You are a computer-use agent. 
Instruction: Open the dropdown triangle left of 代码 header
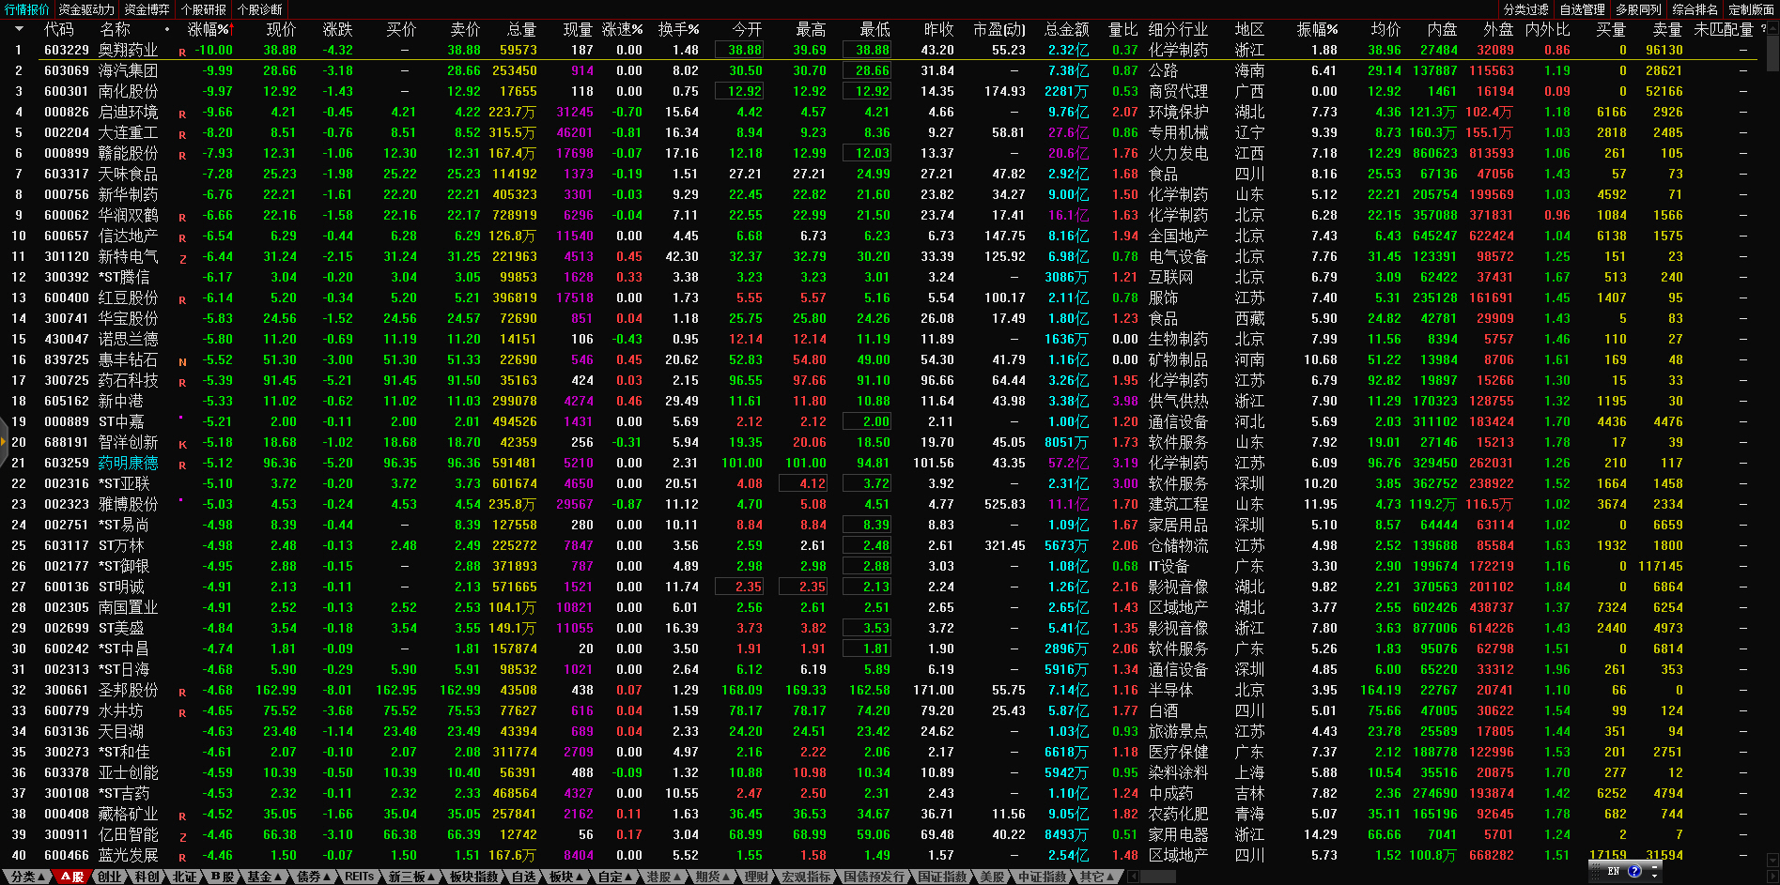18,29
